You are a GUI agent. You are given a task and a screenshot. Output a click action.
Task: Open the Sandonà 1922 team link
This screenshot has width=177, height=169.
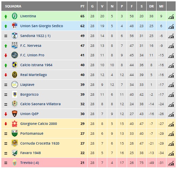(35, 36)
